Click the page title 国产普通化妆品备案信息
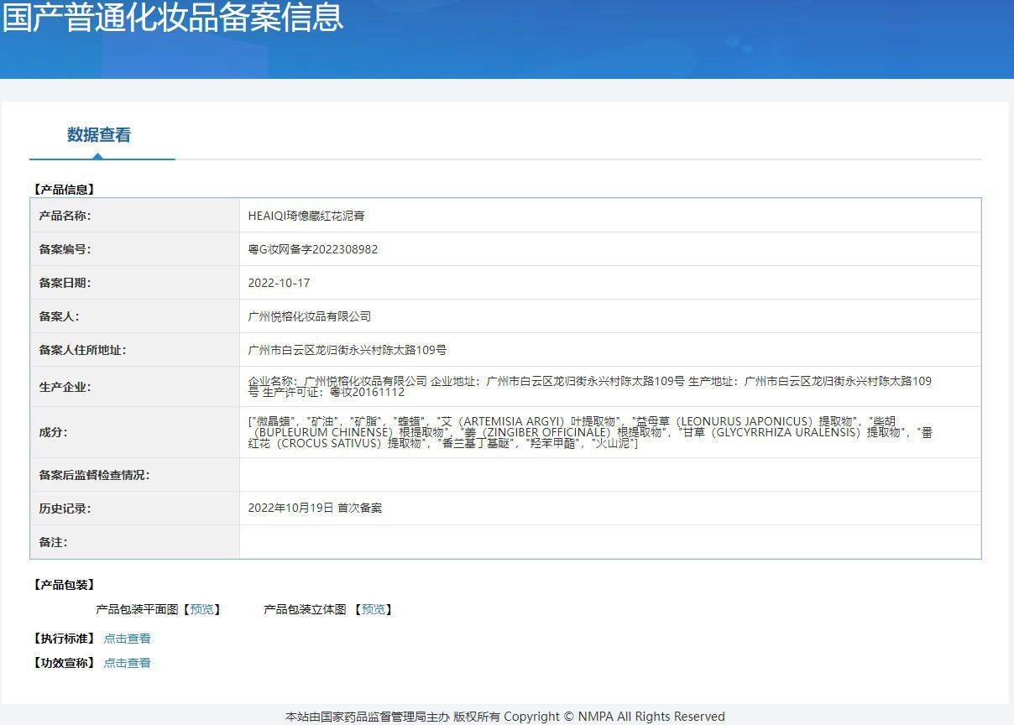This screenshot has width=1014, height=725. [x=173, y=18]
